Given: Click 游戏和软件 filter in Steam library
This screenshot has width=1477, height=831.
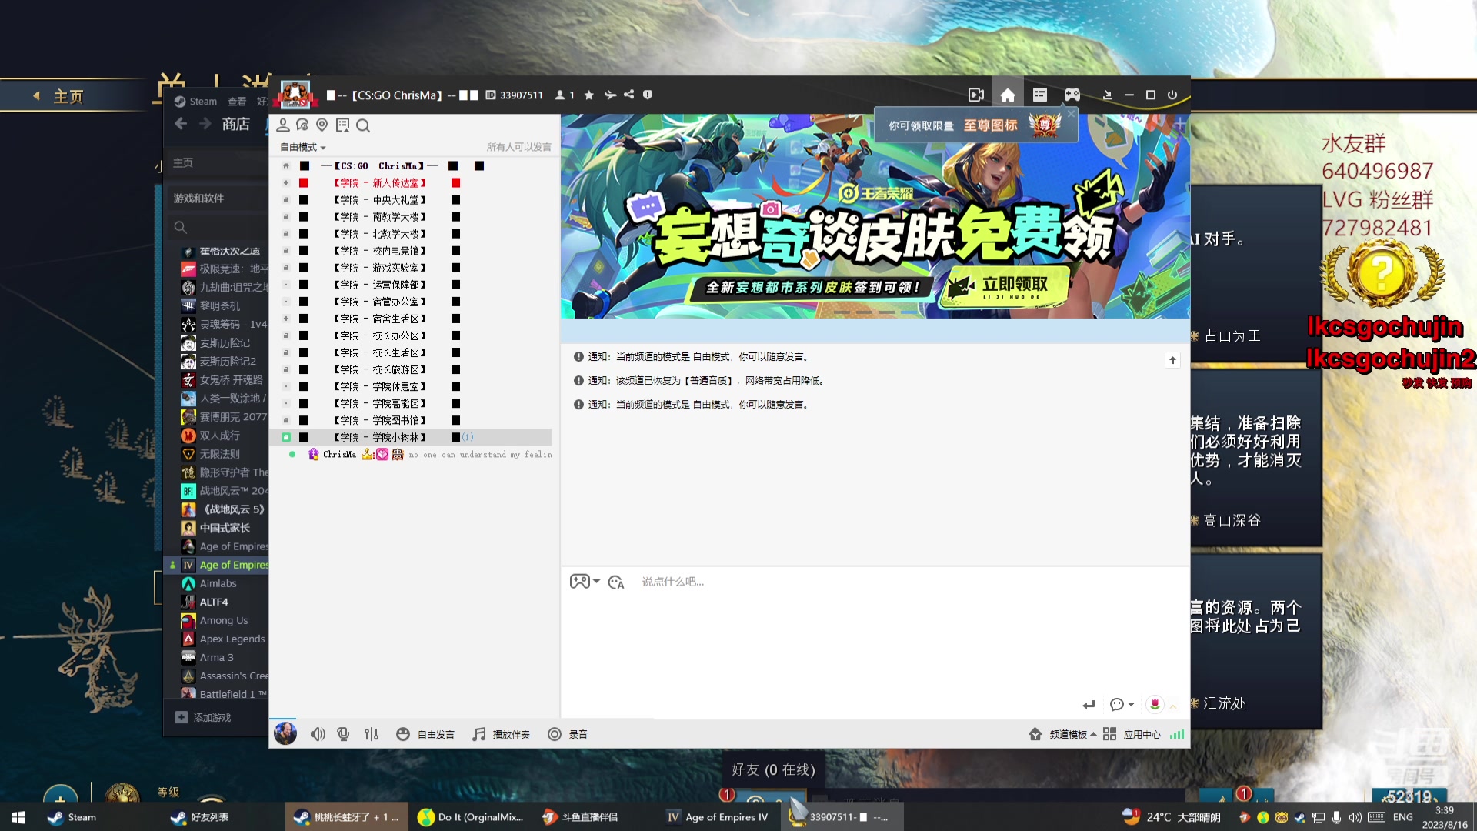Looking at the screenshot, I should click(x=198, y=199).
